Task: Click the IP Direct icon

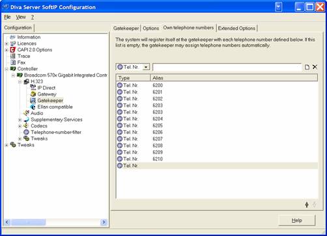Action: tap(33, 88)
